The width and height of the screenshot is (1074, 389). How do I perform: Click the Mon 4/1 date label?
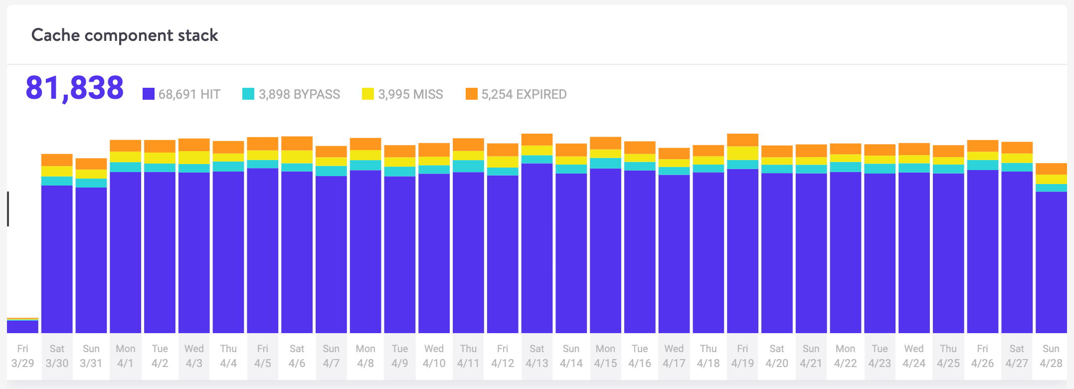[x=126, y=356]
